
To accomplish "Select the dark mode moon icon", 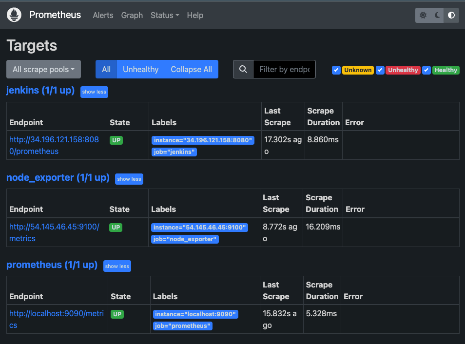I will [x=437, y=15].
